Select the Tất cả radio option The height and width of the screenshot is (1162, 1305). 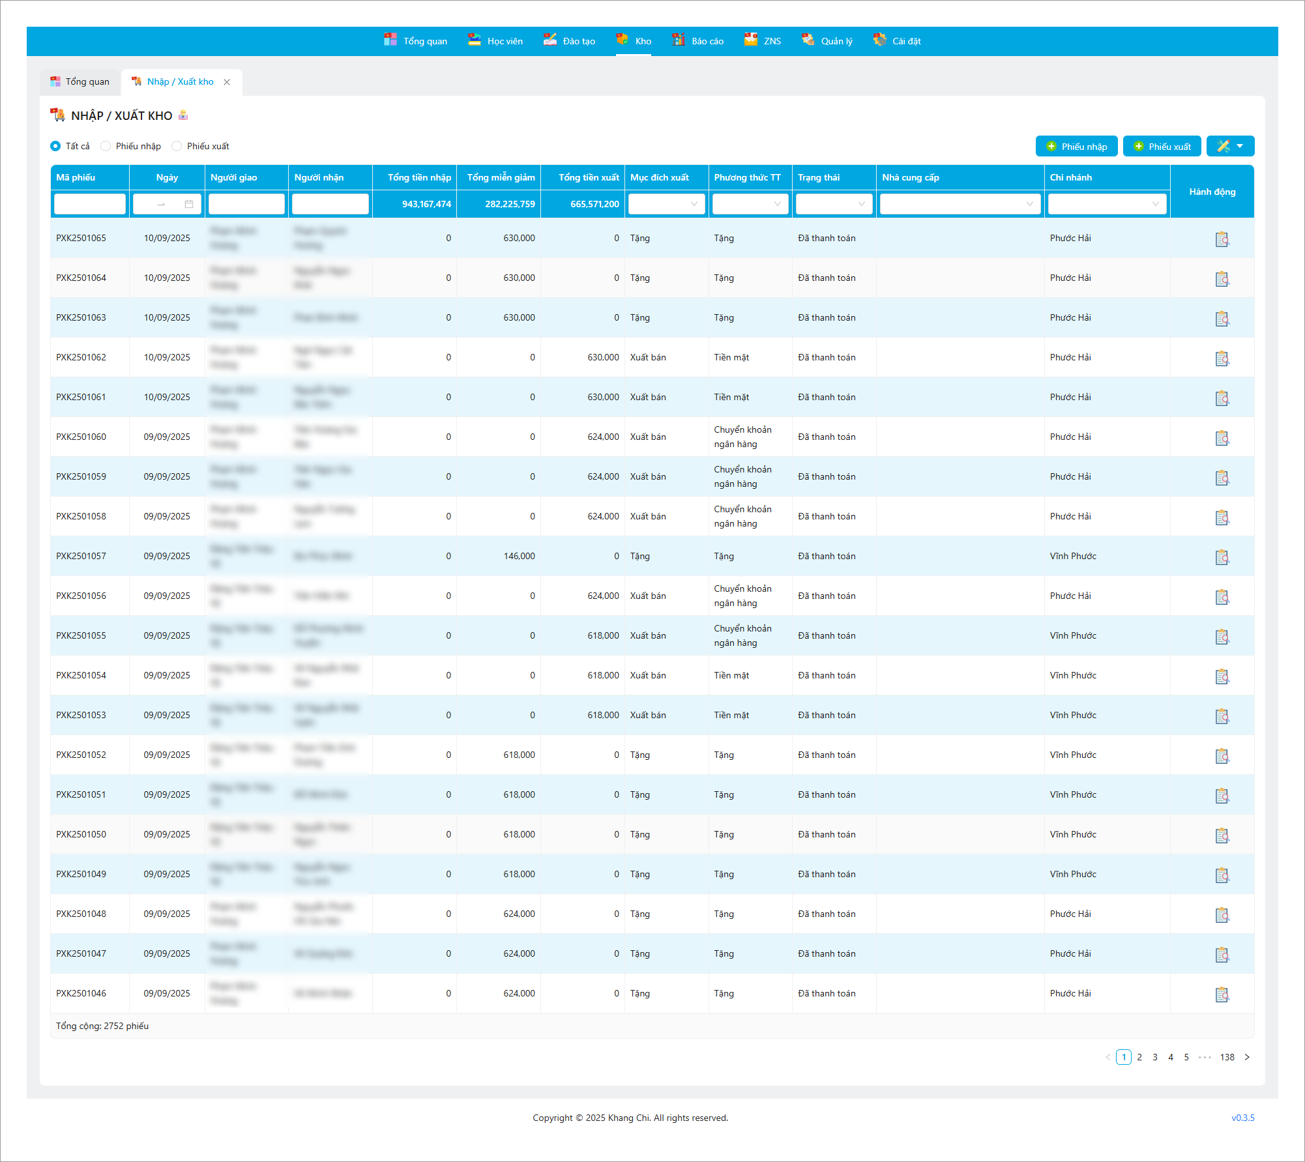click(x=55, y=146)
